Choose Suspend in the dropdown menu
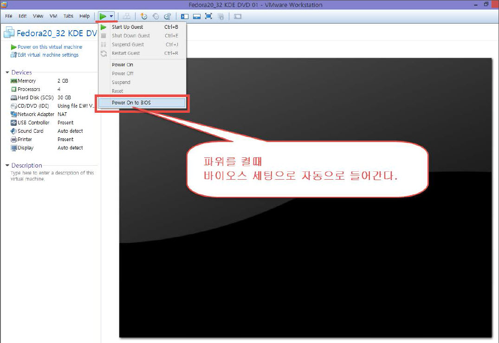The image size is (499, 343). [x=142, y=83]
